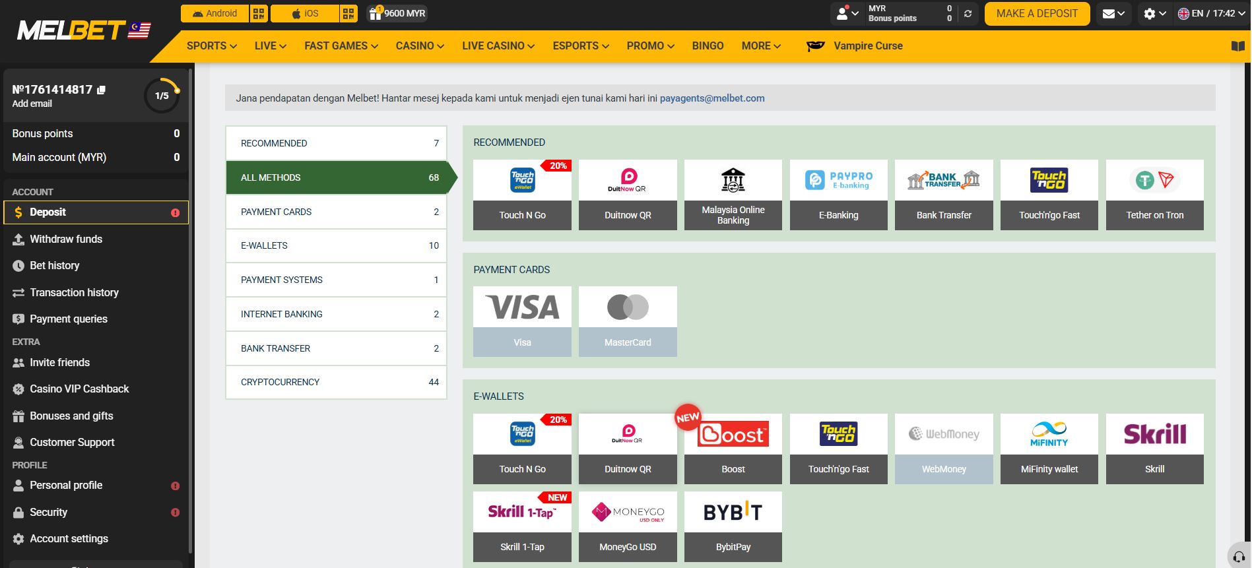Filter by PAYMENT SYSTEMS category
This screenshot has height=568, width=1252.
[x=336, y=280]
